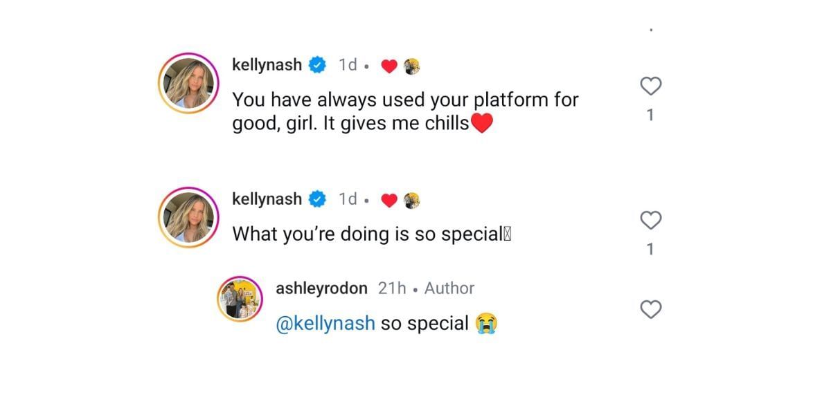Open ashleyrodon's profile picture
The width and height of the screenshot is (831, 415).
point(240,299)
